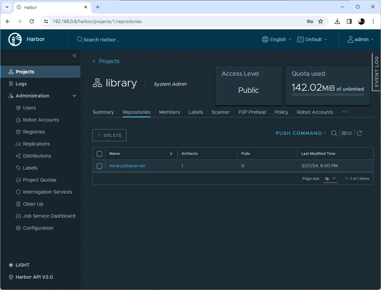Screen dimensions: 381x290
Task: Click the Chrome profile avatar
Action: pyautogui.click(x=361, y=21)
